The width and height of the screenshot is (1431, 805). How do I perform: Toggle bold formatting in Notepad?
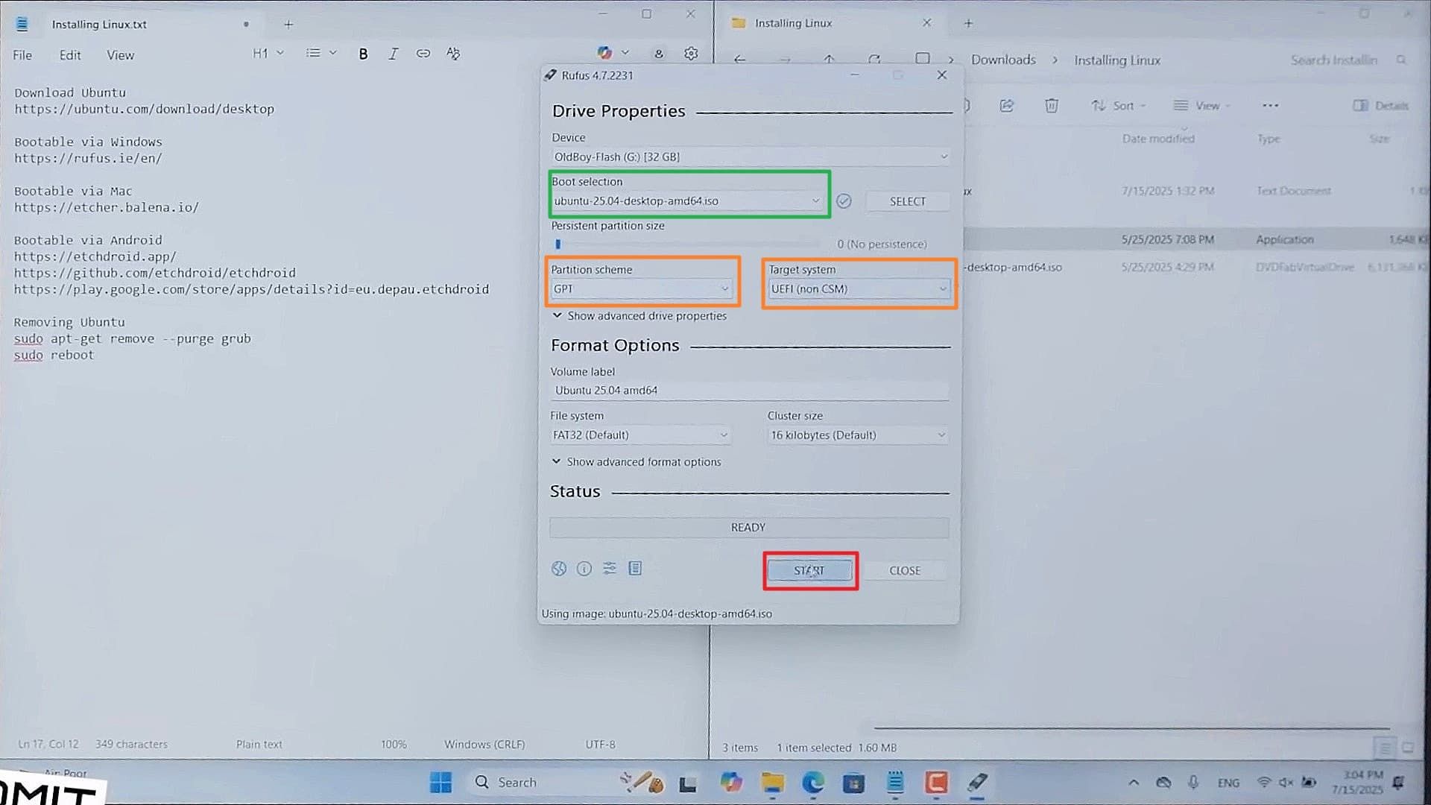click(x=363, y=54)
